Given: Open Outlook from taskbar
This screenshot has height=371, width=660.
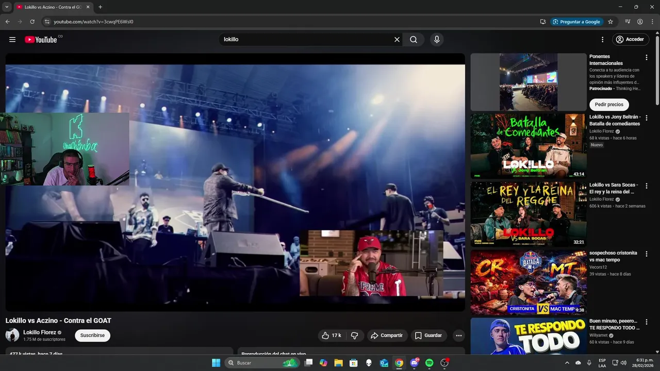Looking at the screenshot, I should 384,363.
